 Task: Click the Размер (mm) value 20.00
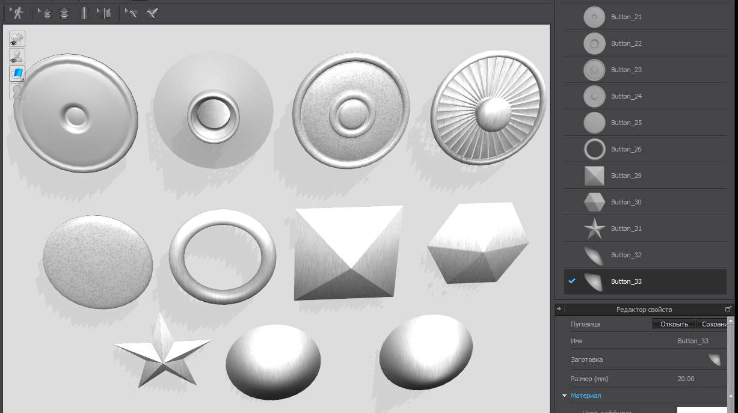(686, 379)
